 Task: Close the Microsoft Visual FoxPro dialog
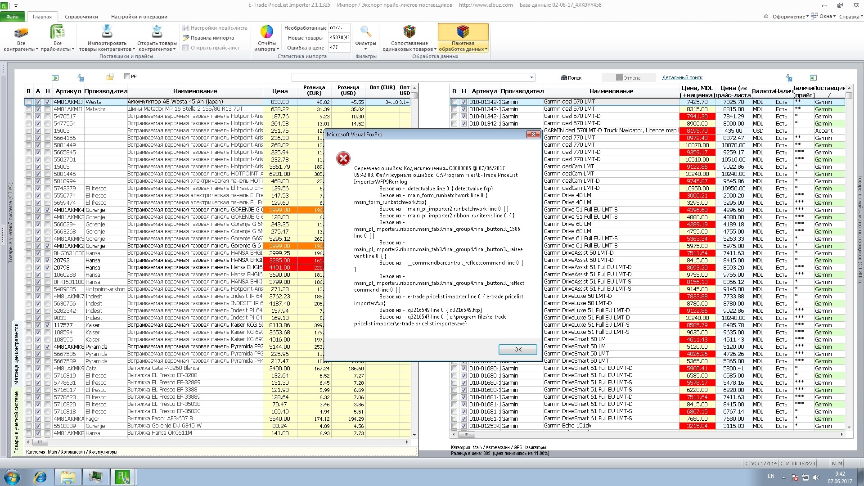pos(533,134)
